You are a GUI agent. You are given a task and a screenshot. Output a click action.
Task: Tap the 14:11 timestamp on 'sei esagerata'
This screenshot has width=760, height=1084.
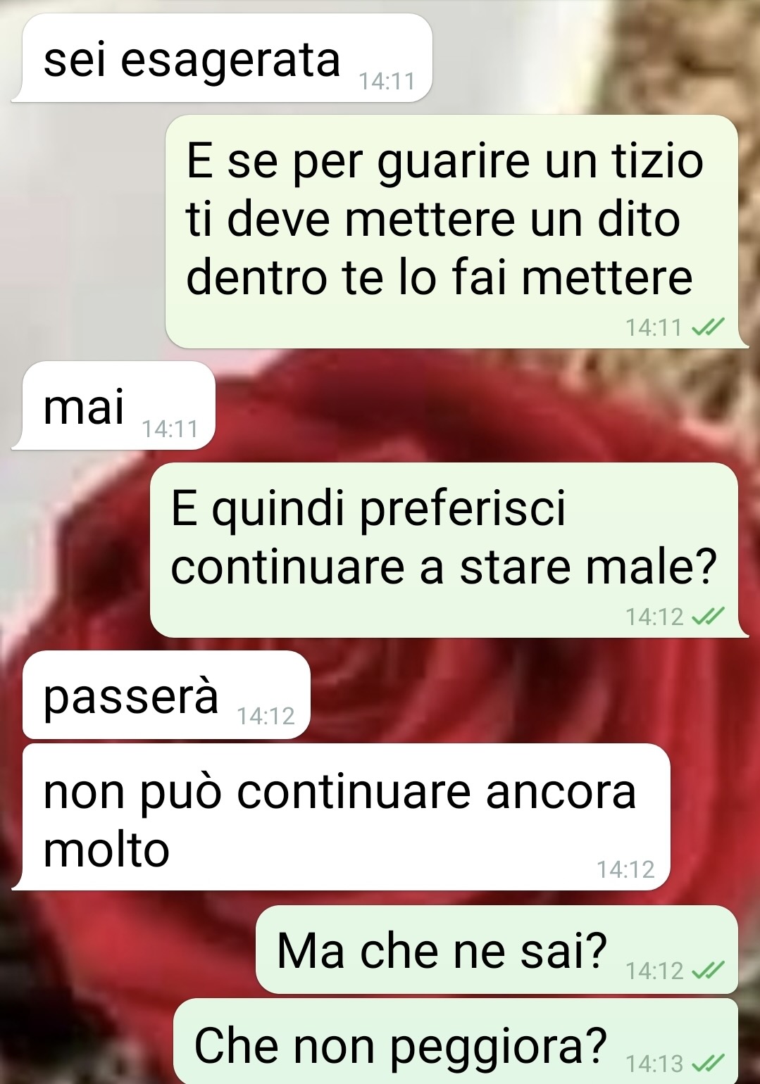tap(387, 82)
